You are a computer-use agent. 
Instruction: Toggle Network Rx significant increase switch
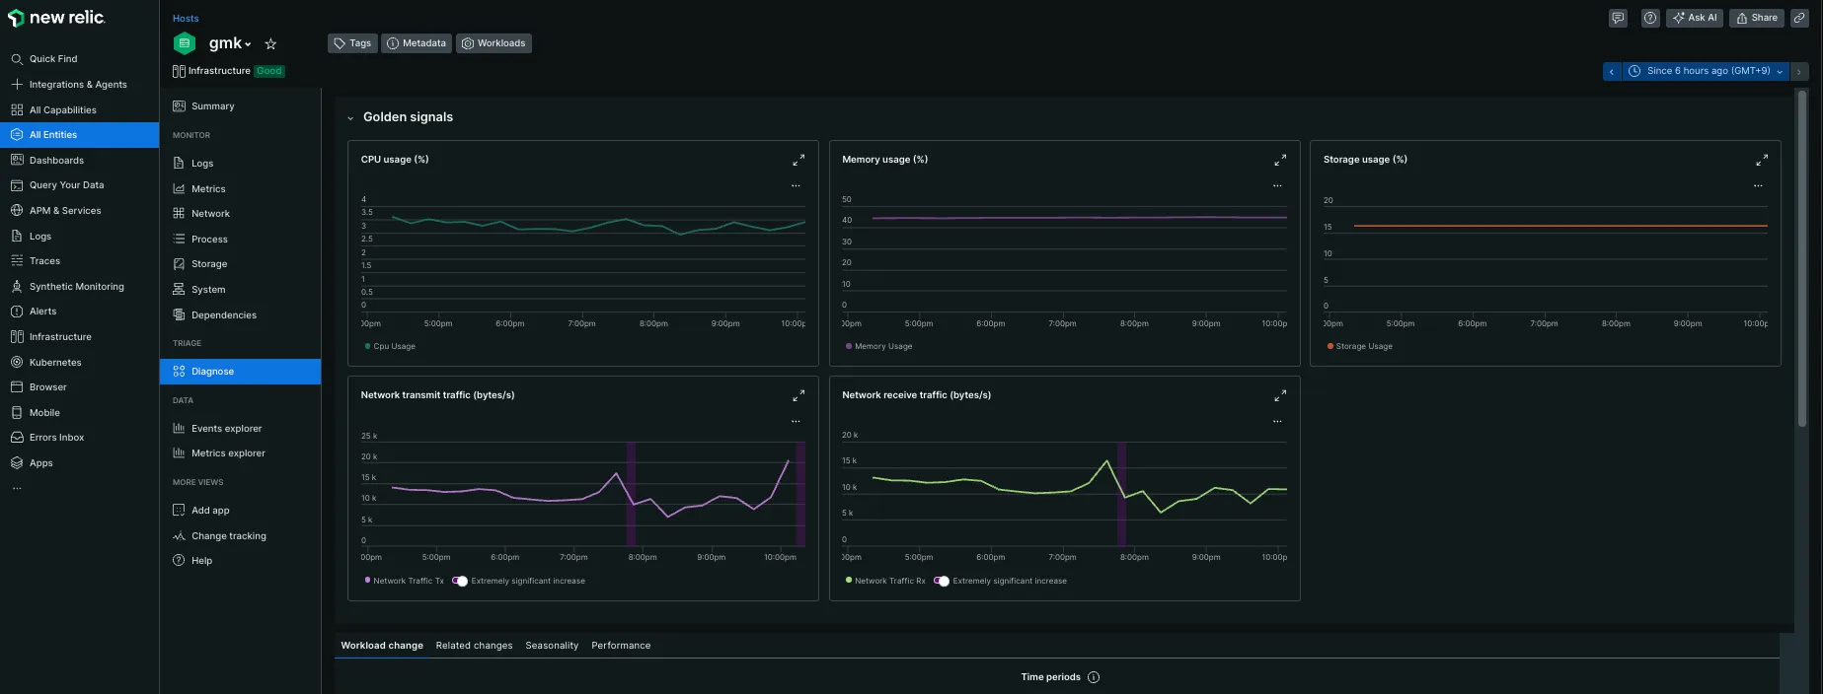[x=942, y=581]
